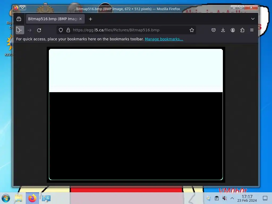
Task: Open Firefox View from the tab bar
Action: click(19, 19)
